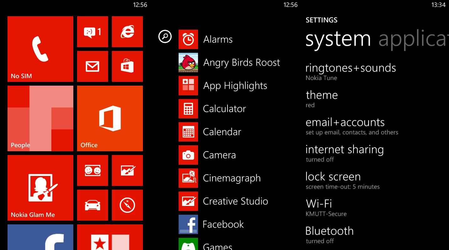Select the Alarms label in app list
The width and height of the screenshot is (449, 250).
(218, 39)
